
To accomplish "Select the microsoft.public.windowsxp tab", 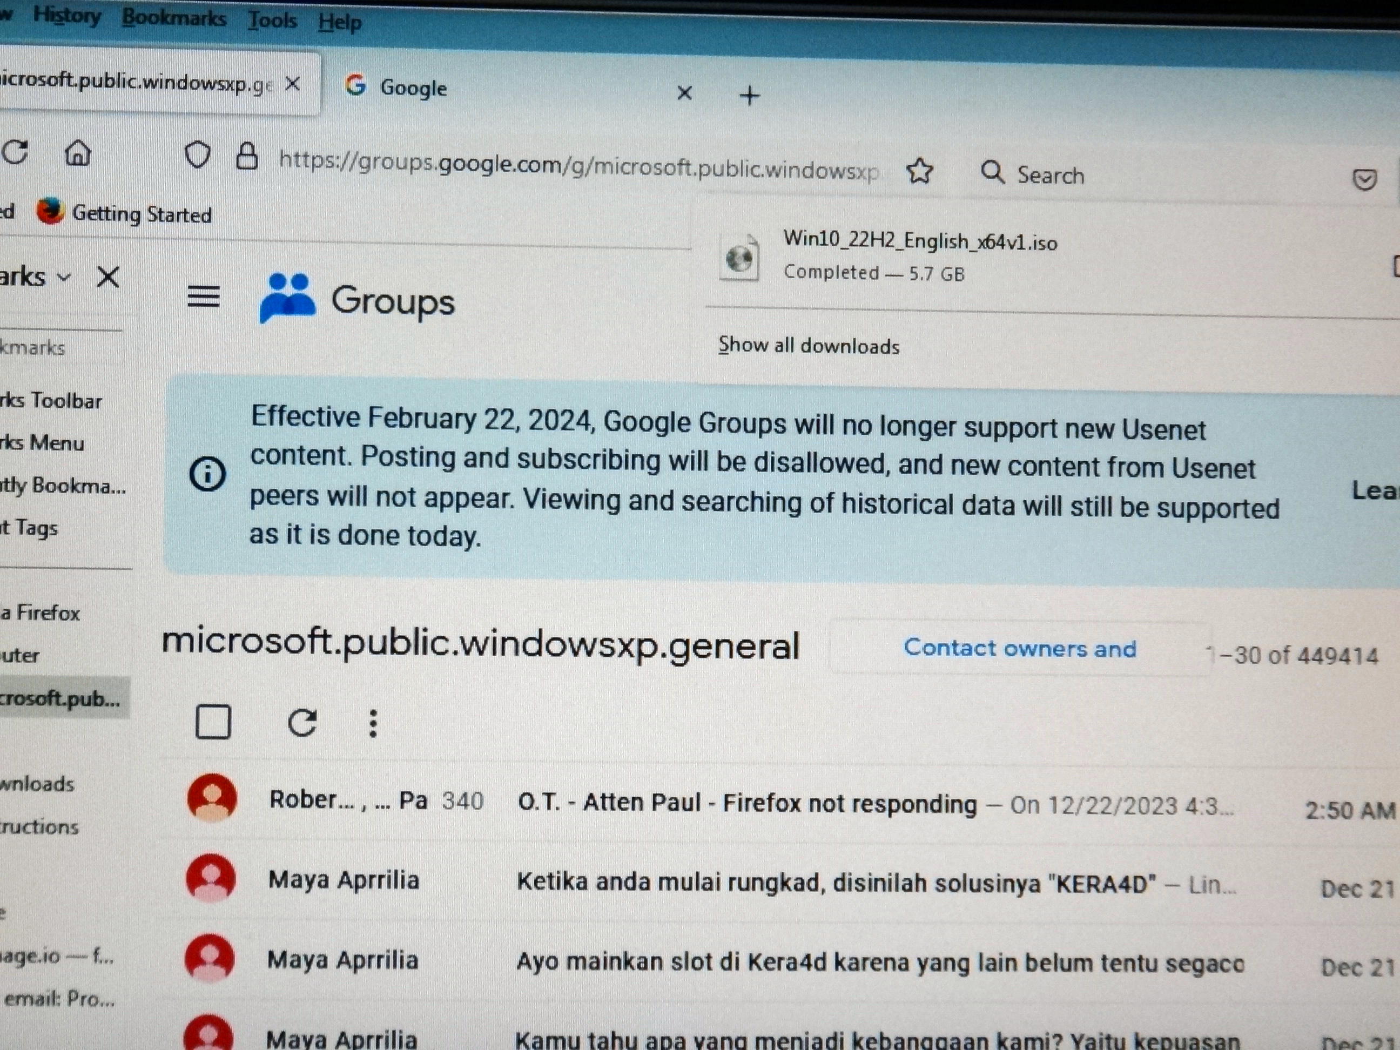I will pyautogui.click(x=158, y=83).
